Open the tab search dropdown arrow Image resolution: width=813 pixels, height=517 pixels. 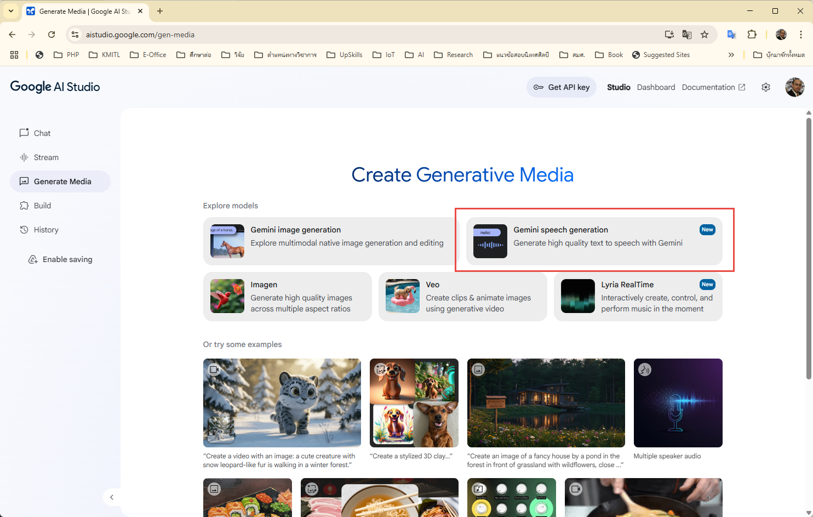[x=11, y=11]
